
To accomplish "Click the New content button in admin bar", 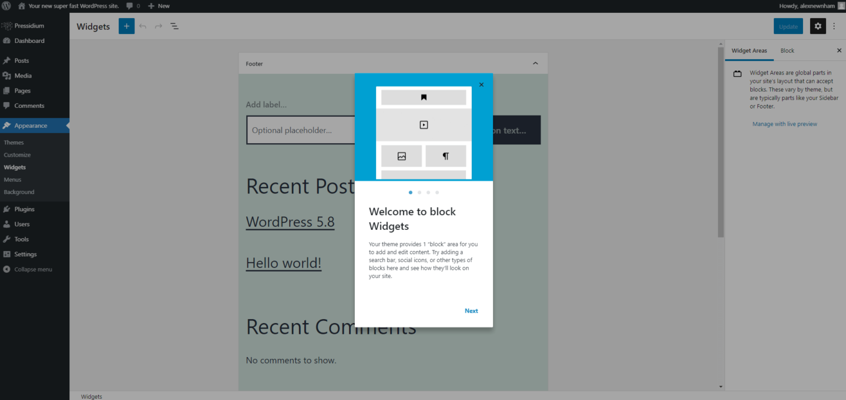I will click(159, 6).
